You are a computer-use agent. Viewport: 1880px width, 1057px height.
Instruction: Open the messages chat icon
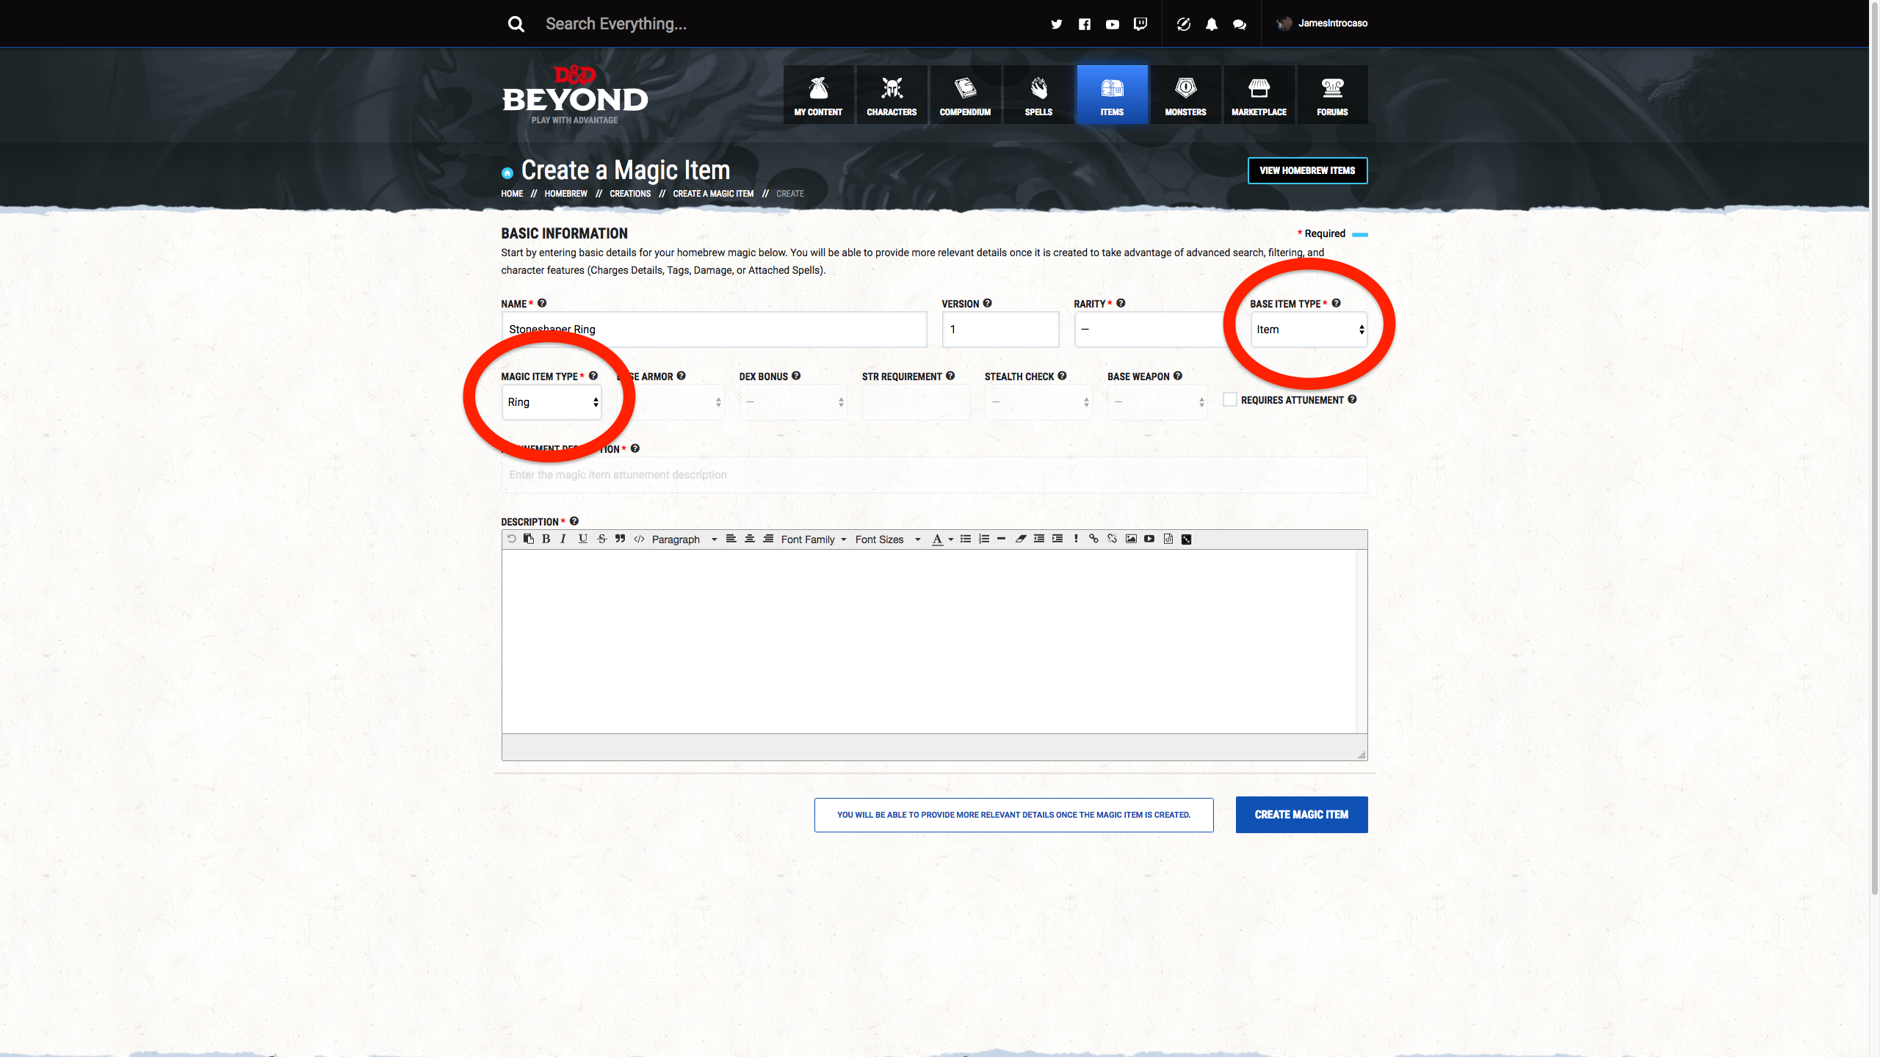pyautogui.click(x=1240, y=24)
